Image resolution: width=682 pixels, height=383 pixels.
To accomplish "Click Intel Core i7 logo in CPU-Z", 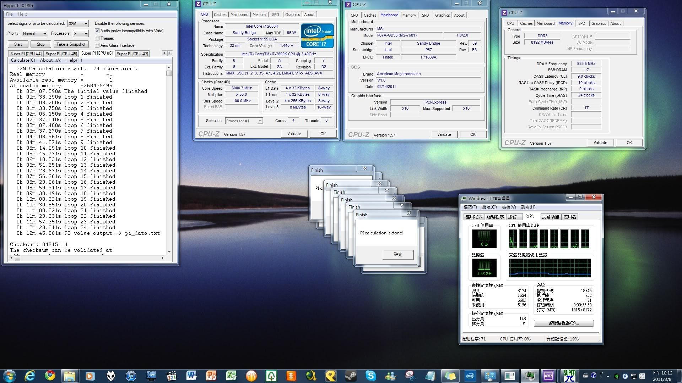I will (x=317, y=35).
